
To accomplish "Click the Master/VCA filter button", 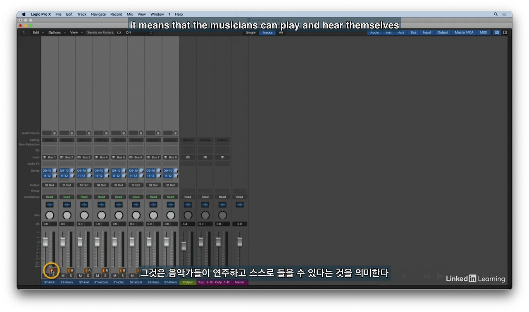I will point(464,33).
